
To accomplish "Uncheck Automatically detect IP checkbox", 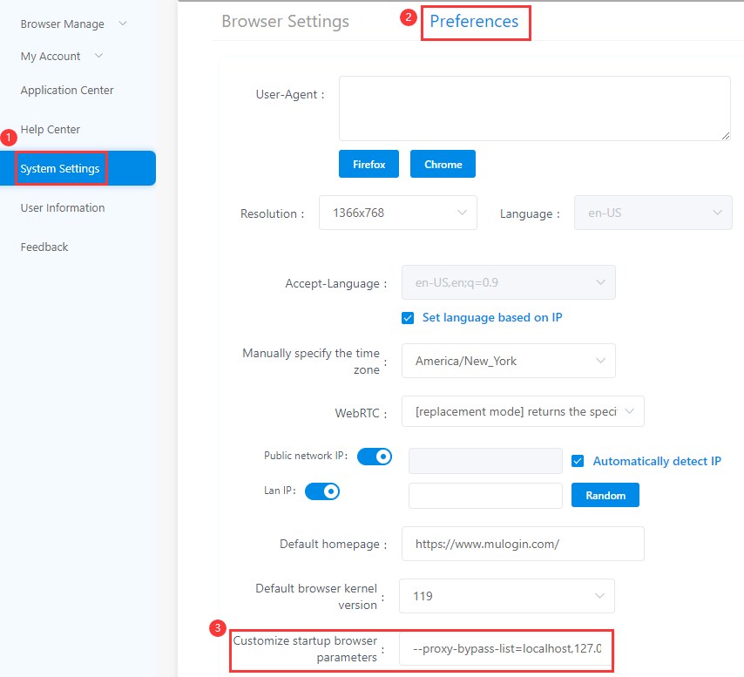I will tap(578, 461).
